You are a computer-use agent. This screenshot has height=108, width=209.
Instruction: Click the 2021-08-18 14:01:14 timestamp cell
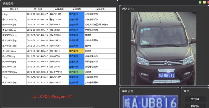tap(38, 19)
